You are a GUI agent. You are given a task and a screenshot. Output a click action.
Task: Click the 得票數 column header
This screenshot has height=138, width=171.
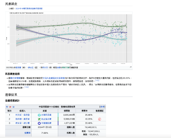(67, 111)
